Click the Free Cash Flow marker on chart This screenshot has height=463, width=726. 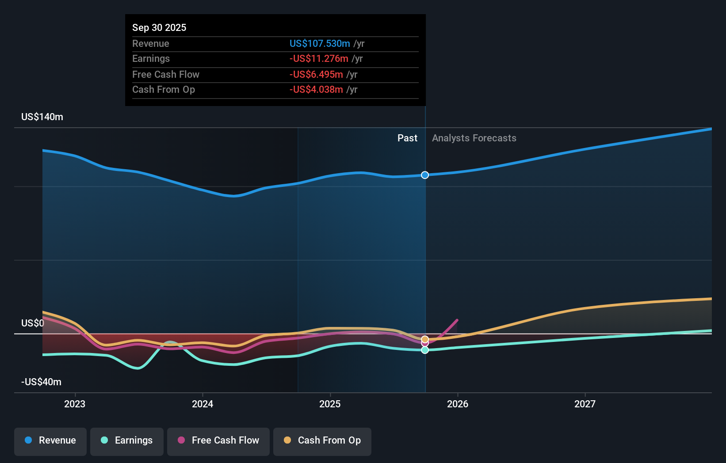tap(424, 344)
